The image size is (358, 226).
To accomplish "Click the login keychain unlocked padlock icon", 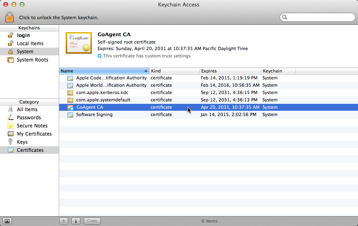I will (x=11, y=35).
